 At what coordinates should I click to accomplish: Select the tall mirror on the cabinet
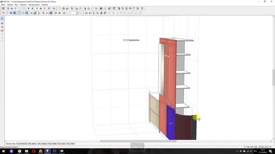162,69
